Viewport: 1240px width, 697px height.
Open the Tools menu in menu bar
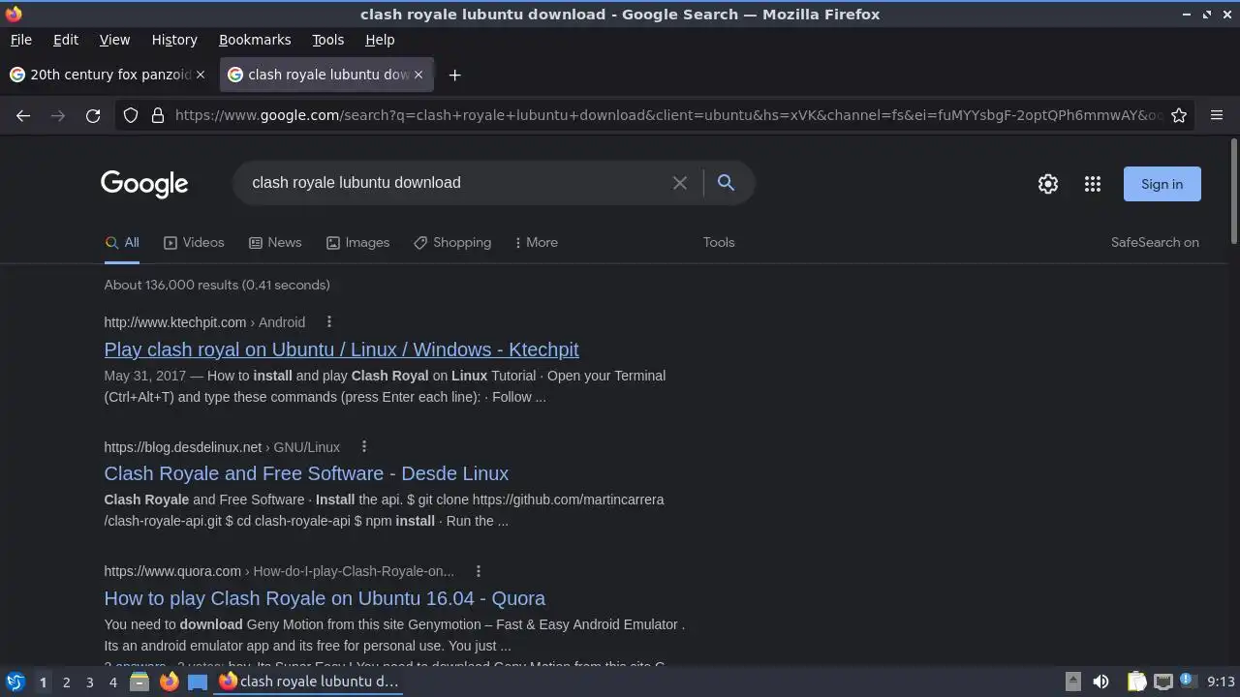[327, 40]
